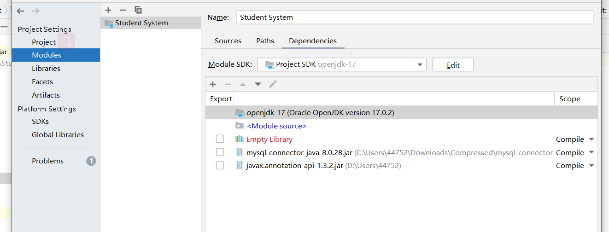Remove the selected dependency
This screenshot has width=609, height=232.
228,84
